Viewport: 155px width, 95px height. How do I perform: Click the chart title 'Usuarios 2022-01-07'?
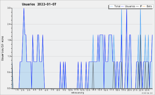tap(39, 4)
